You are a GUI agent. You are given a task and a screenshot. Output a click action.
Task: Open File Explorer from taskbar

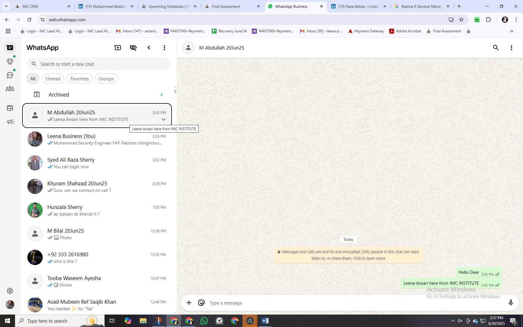(x=143, y=321)
